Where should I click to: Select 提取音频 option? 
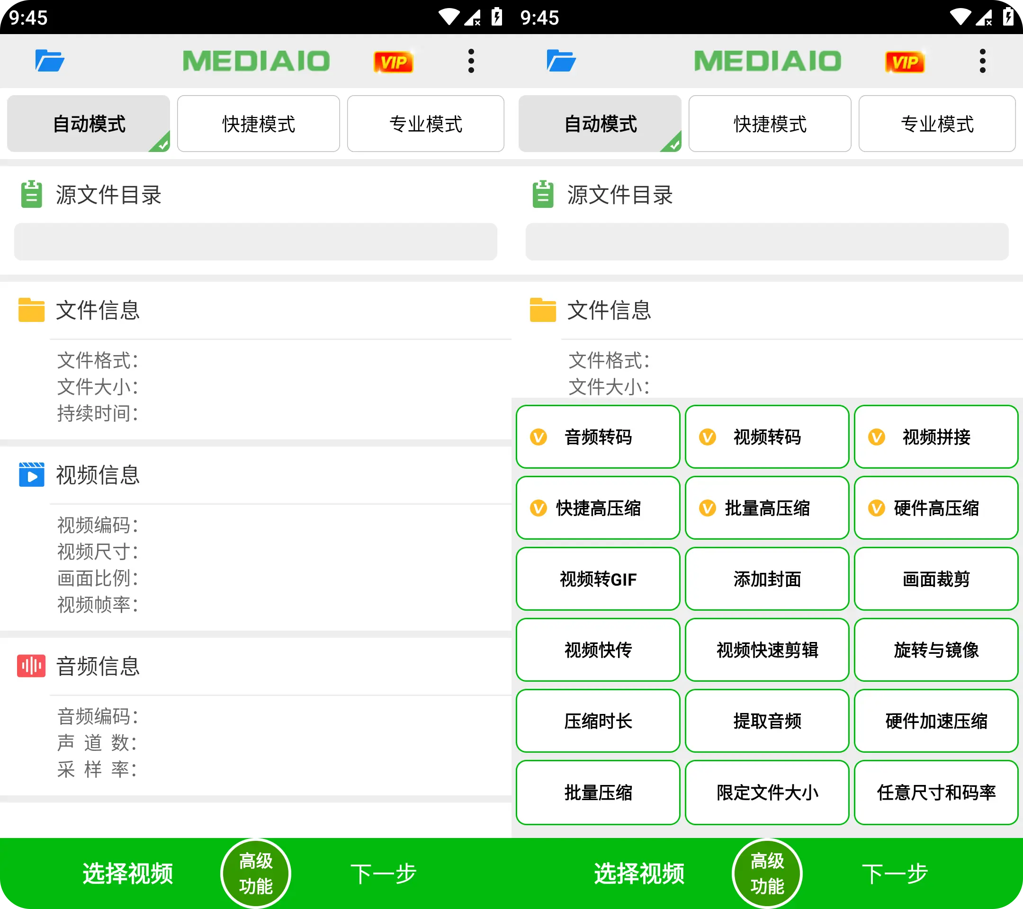pyautogui.click(x=767, y=721)
